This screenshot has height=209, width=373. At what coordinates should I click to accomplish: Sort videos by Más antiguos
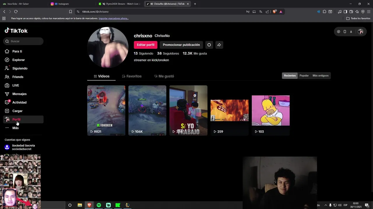tap(321, 75)
